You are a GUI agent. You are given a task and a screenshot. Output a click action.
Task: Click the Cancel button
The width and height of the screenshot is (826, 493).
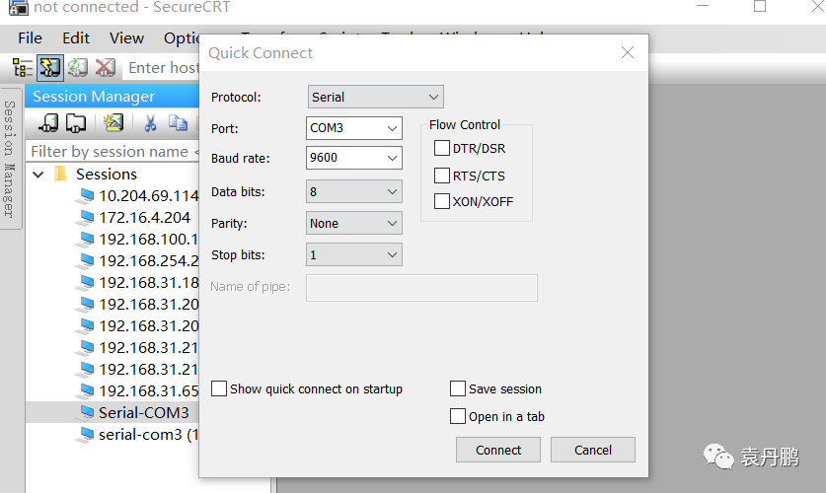pyautogui.click(x=593, y=450)
